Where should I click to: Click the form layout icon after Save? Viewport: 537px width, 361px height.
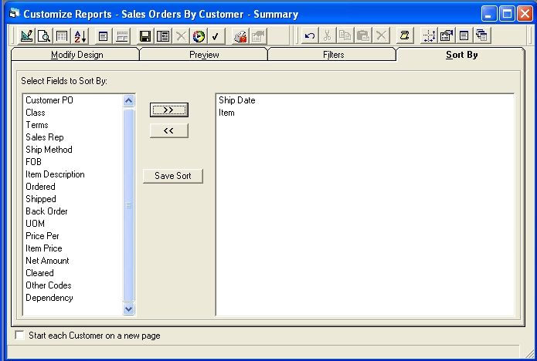pyautogui.click(x=163, y=36)
